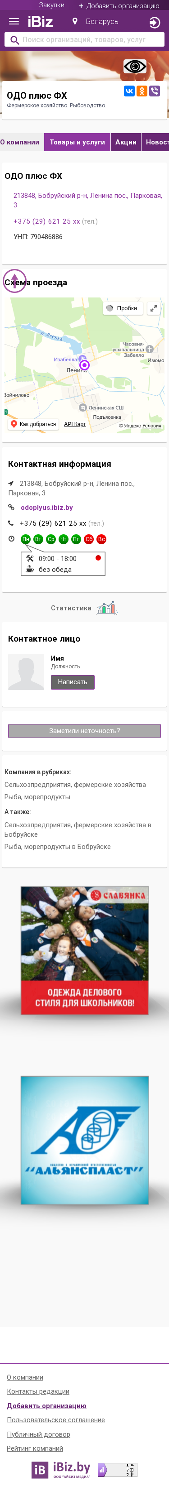Open the VK social link icon
Viewport: 169px width, 1491px height.
pos(129,91)
